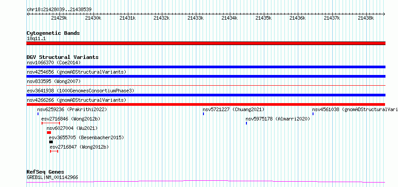Open the Cytogenetic Bands track heading
This screenshot has width=398, height=187.
point(53,33)
